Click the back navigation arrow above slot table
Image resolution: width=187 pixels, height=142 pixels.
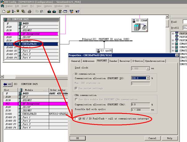coord(5,84)
